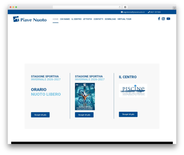The width and height of the screenshot is (184, 155).
Task: Select the HOME menu item
Action: (x=56, y=19)
